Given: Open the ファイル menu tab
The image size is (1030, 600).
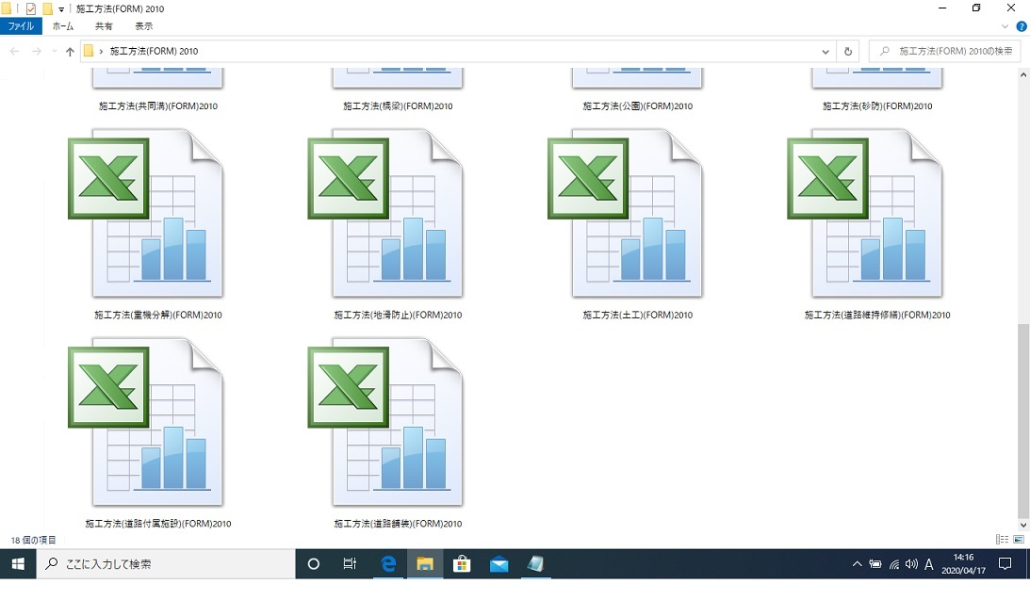Looking at the screenshot, I should coord(21,26).
